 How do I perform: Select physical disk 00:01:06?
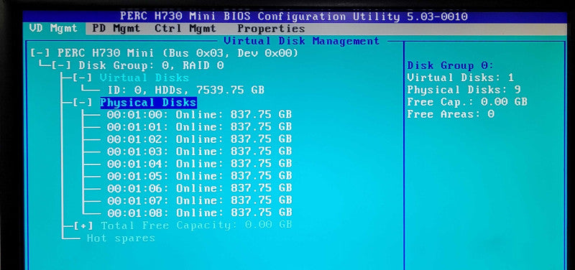point(200,188)
